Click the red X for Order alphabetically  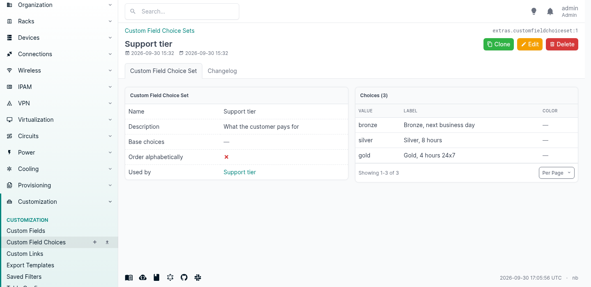click(x=226, y=157)
